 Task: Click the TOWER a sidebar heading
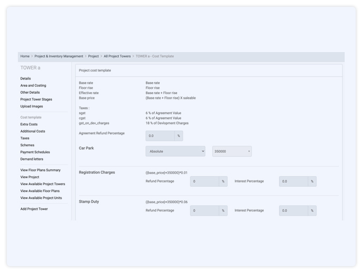pyautogui.click(x=30, y=68)
